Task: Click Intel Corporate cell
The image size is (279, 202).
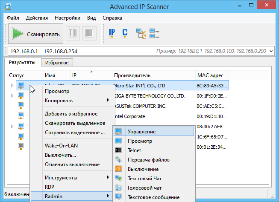Action: point(130,116)
